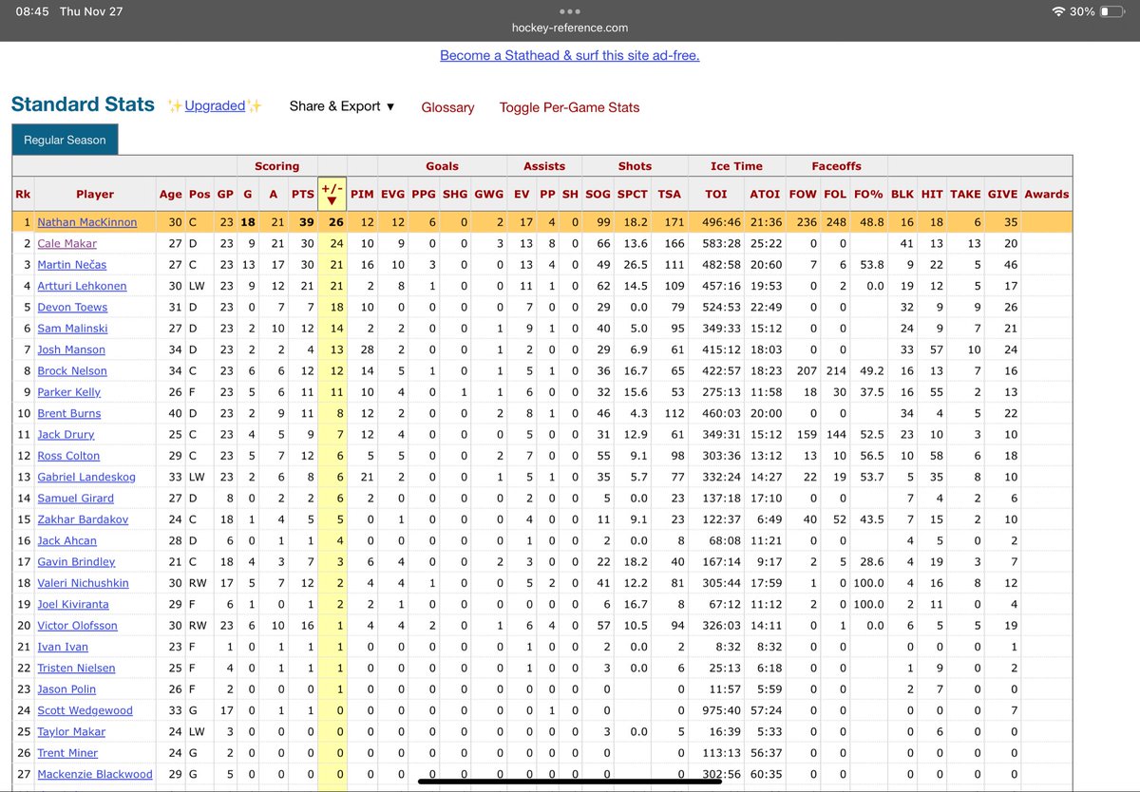This screenshot has height=792, width=1140.
Task: Open Gavin Brindley player page
Action: [76, 562]
